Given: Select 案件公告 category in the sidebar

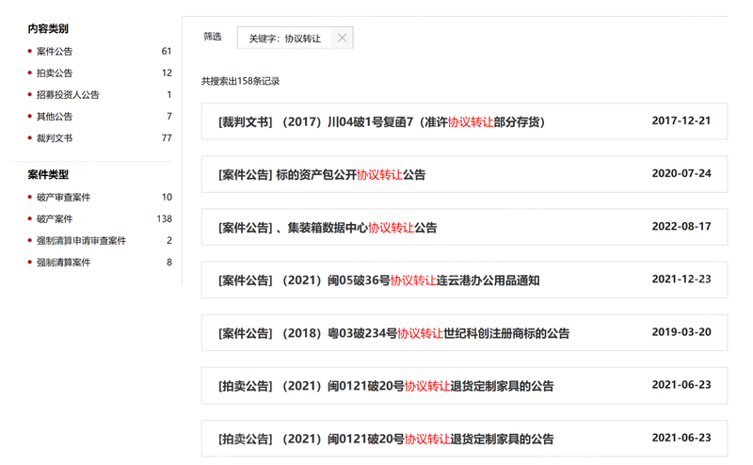Looking at the screenshot, I should coord(55,52).
